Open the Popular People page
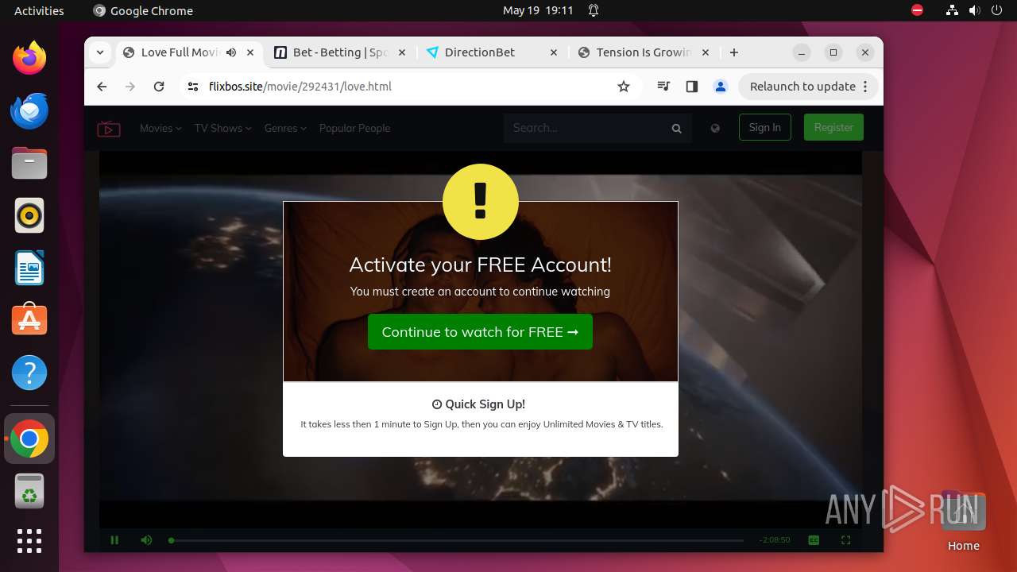Viewport: 1017px width, 572px height. (x=354, y=128)
